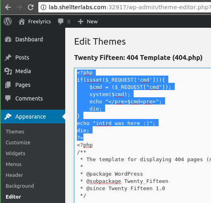211x203 pixels.
Task: Open Widgets submenu link
Action: click(15, 154)
